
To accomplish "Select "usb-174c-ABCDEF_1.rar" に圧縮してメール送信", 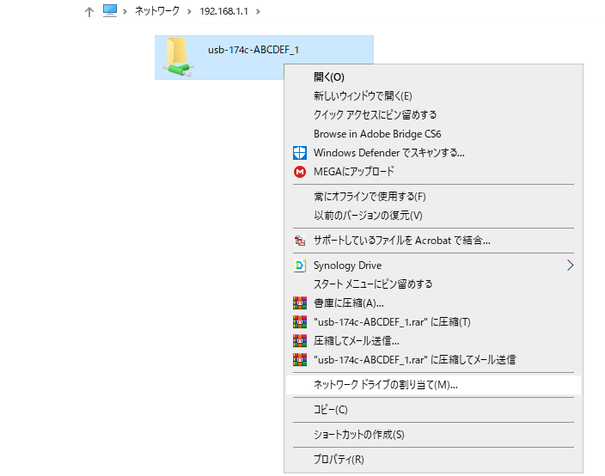I will tap(433, 360).
